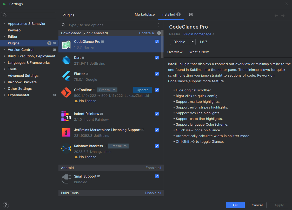Image resolution: width=292 pixels, height=210 pixels.
Task: Click the plugin search magnifier icon
Action: tap(64, 25)
